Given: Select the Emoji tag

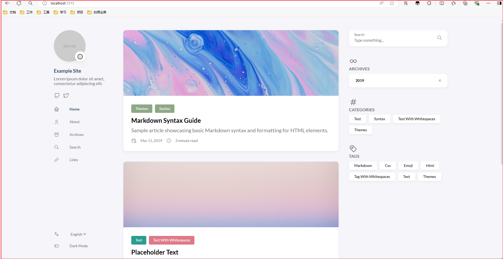Looking at the screenshot, I should click(408, 166).
